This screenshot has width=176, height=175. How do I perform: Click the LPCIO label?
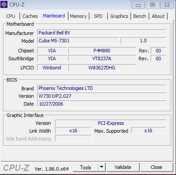[x=27, y=68]
